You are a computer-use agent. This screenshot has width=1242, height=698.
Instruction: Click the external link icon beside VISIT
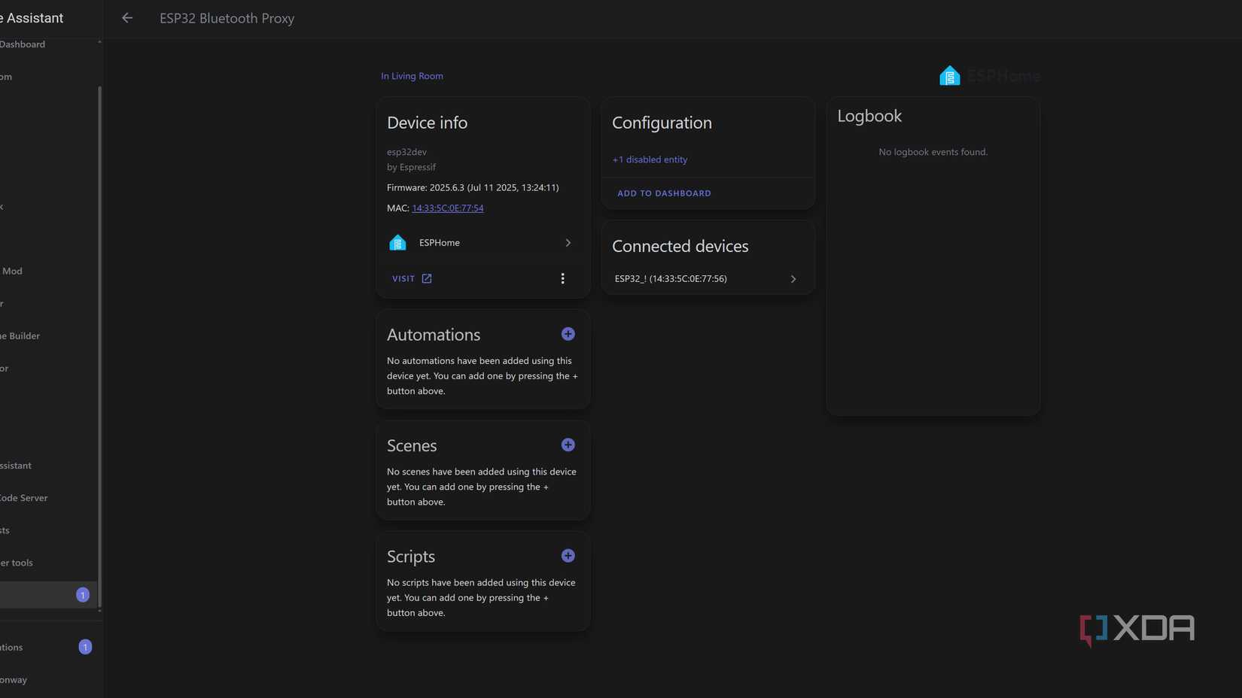coord(427,278)
